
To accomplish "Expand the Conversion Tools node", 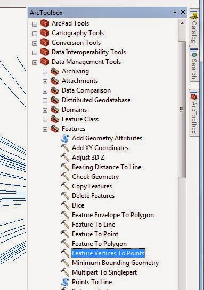I will [x=35, y=43].
